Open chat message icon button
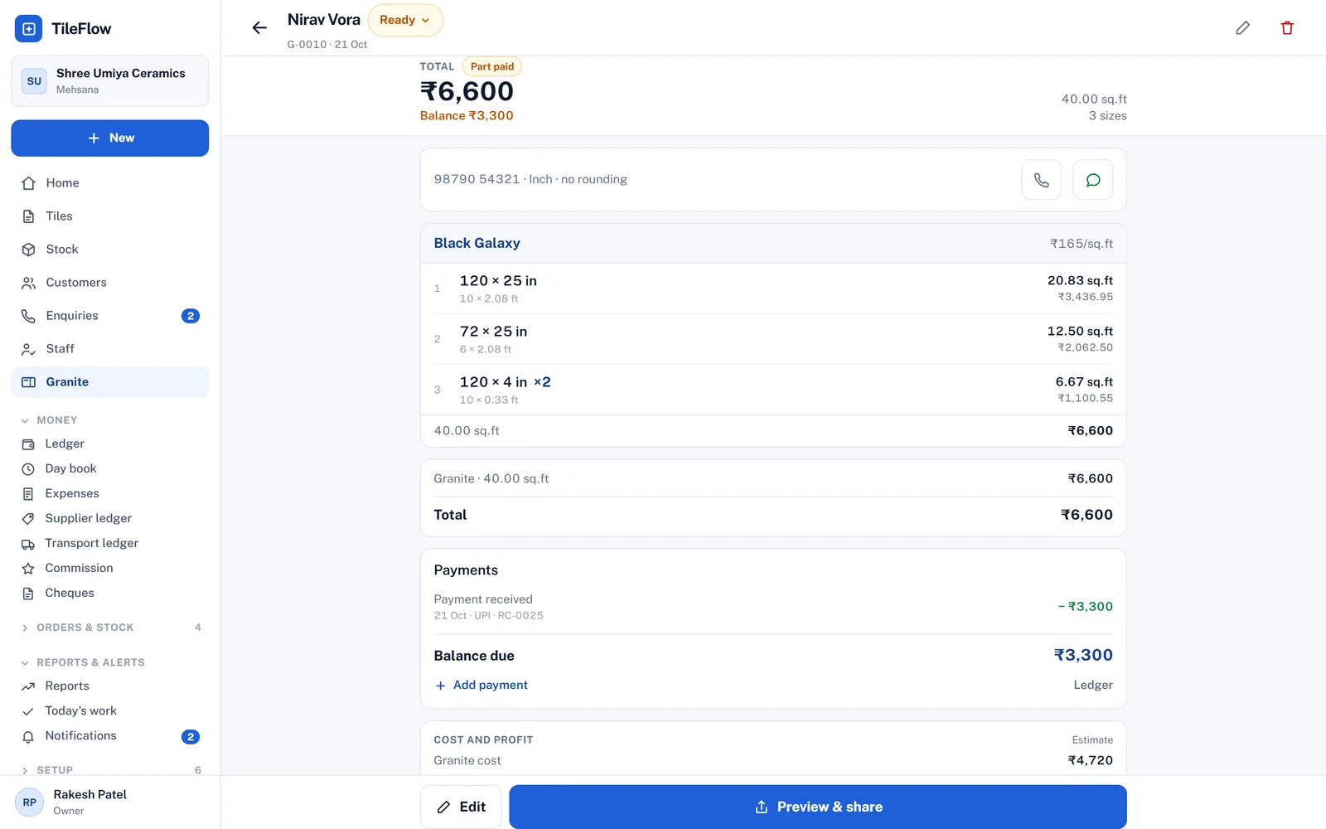 (1093, 180)
